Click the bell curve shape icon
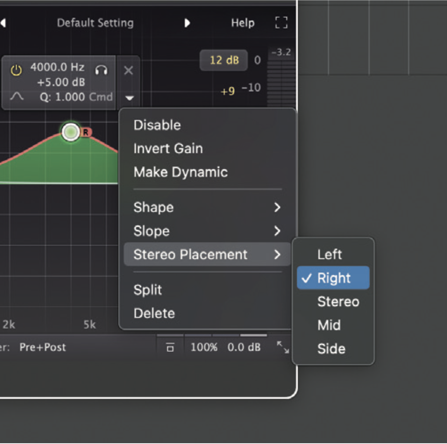The height and width of the screenshot is (444, 447). click(17, 96)
